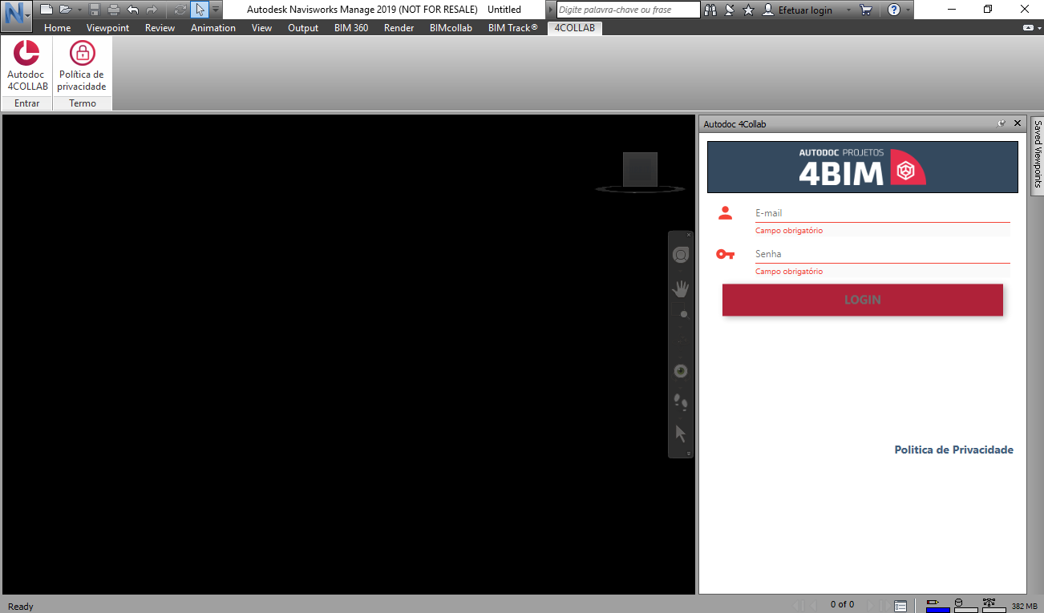Click the Autodoc 4COLLAB ribbon button
1044x613 pixels.
(27, 66)
